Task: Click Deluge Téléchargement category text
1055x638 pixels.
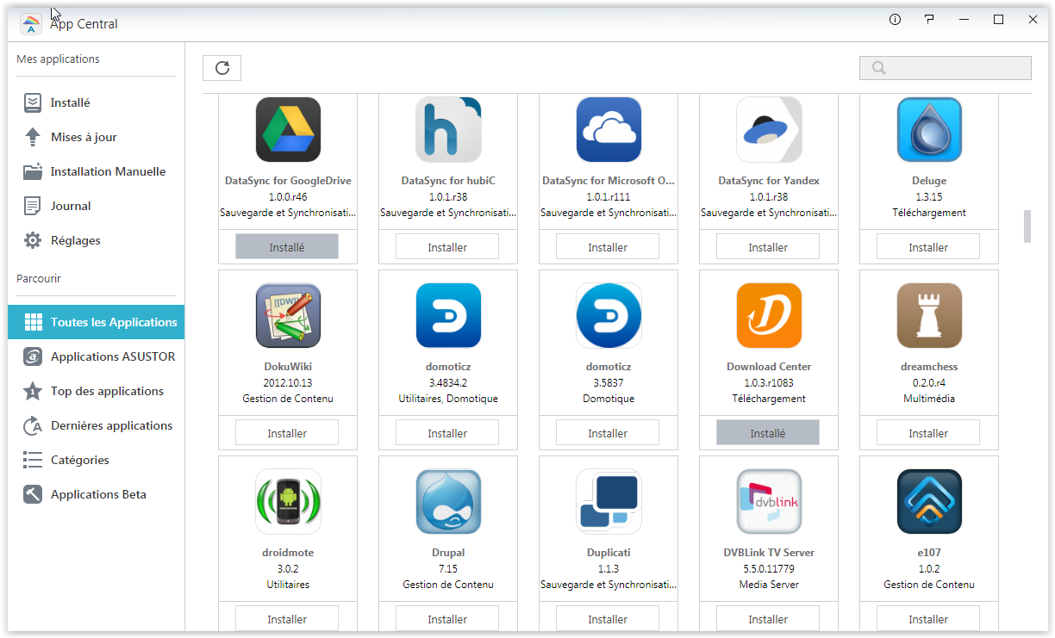Action: click(x=929, y=213)
